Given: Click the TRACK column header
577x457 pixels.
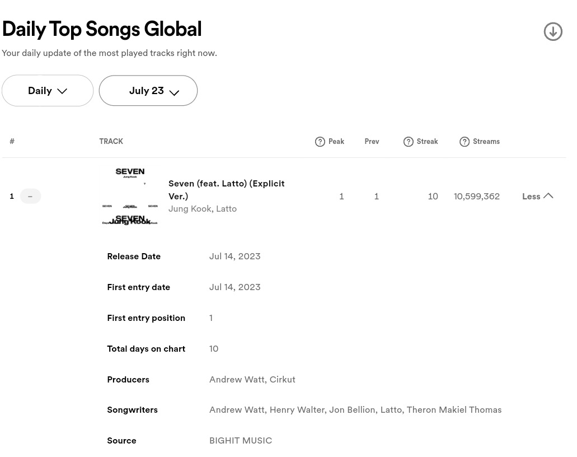Looking at the screenshot, I should tap(111, 141).
